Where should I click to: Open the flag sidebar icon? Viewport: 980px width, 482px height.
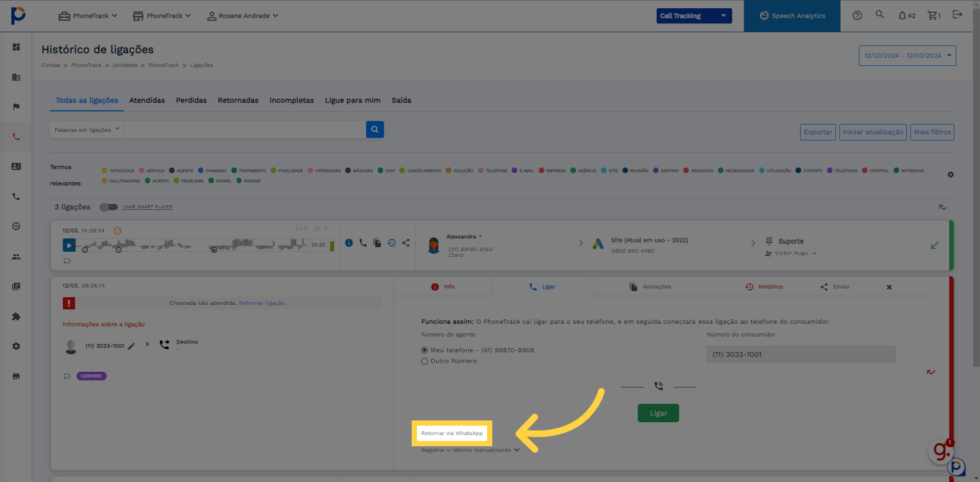pyautogui.click(x=16, y=107)
